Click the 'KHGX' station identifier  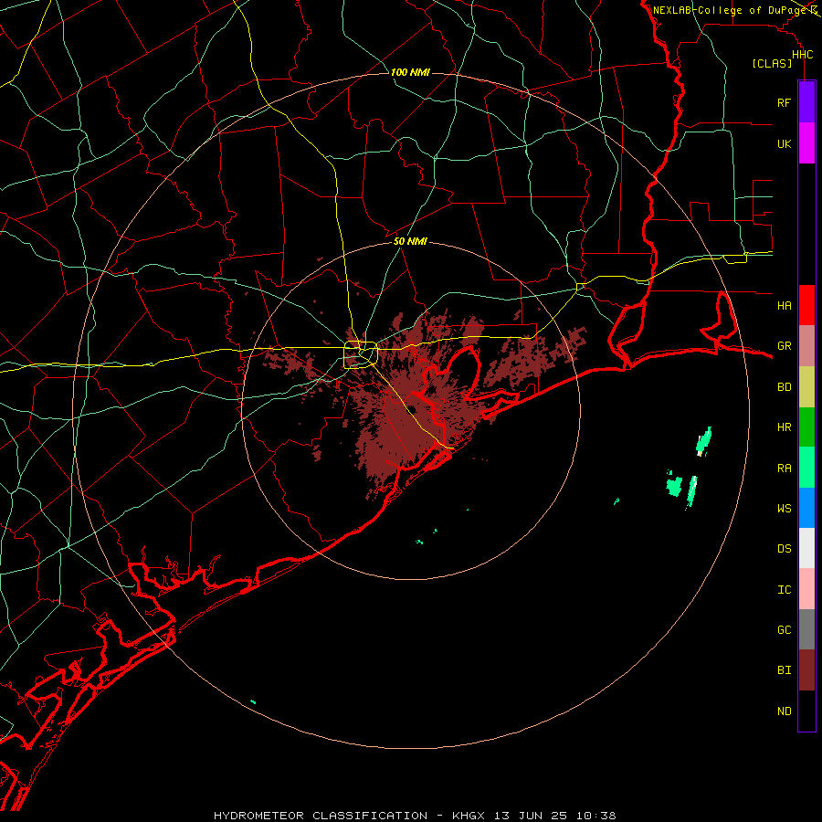click(x=469, y=816)
